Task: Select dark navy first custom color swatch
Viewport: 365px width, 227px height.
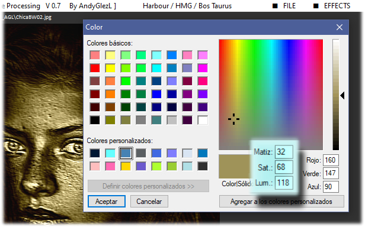Action: pos(95,153)
